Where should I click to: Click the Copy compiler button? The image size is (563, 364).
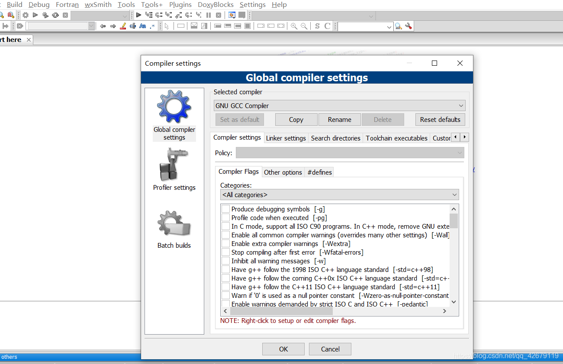(296, 119)
